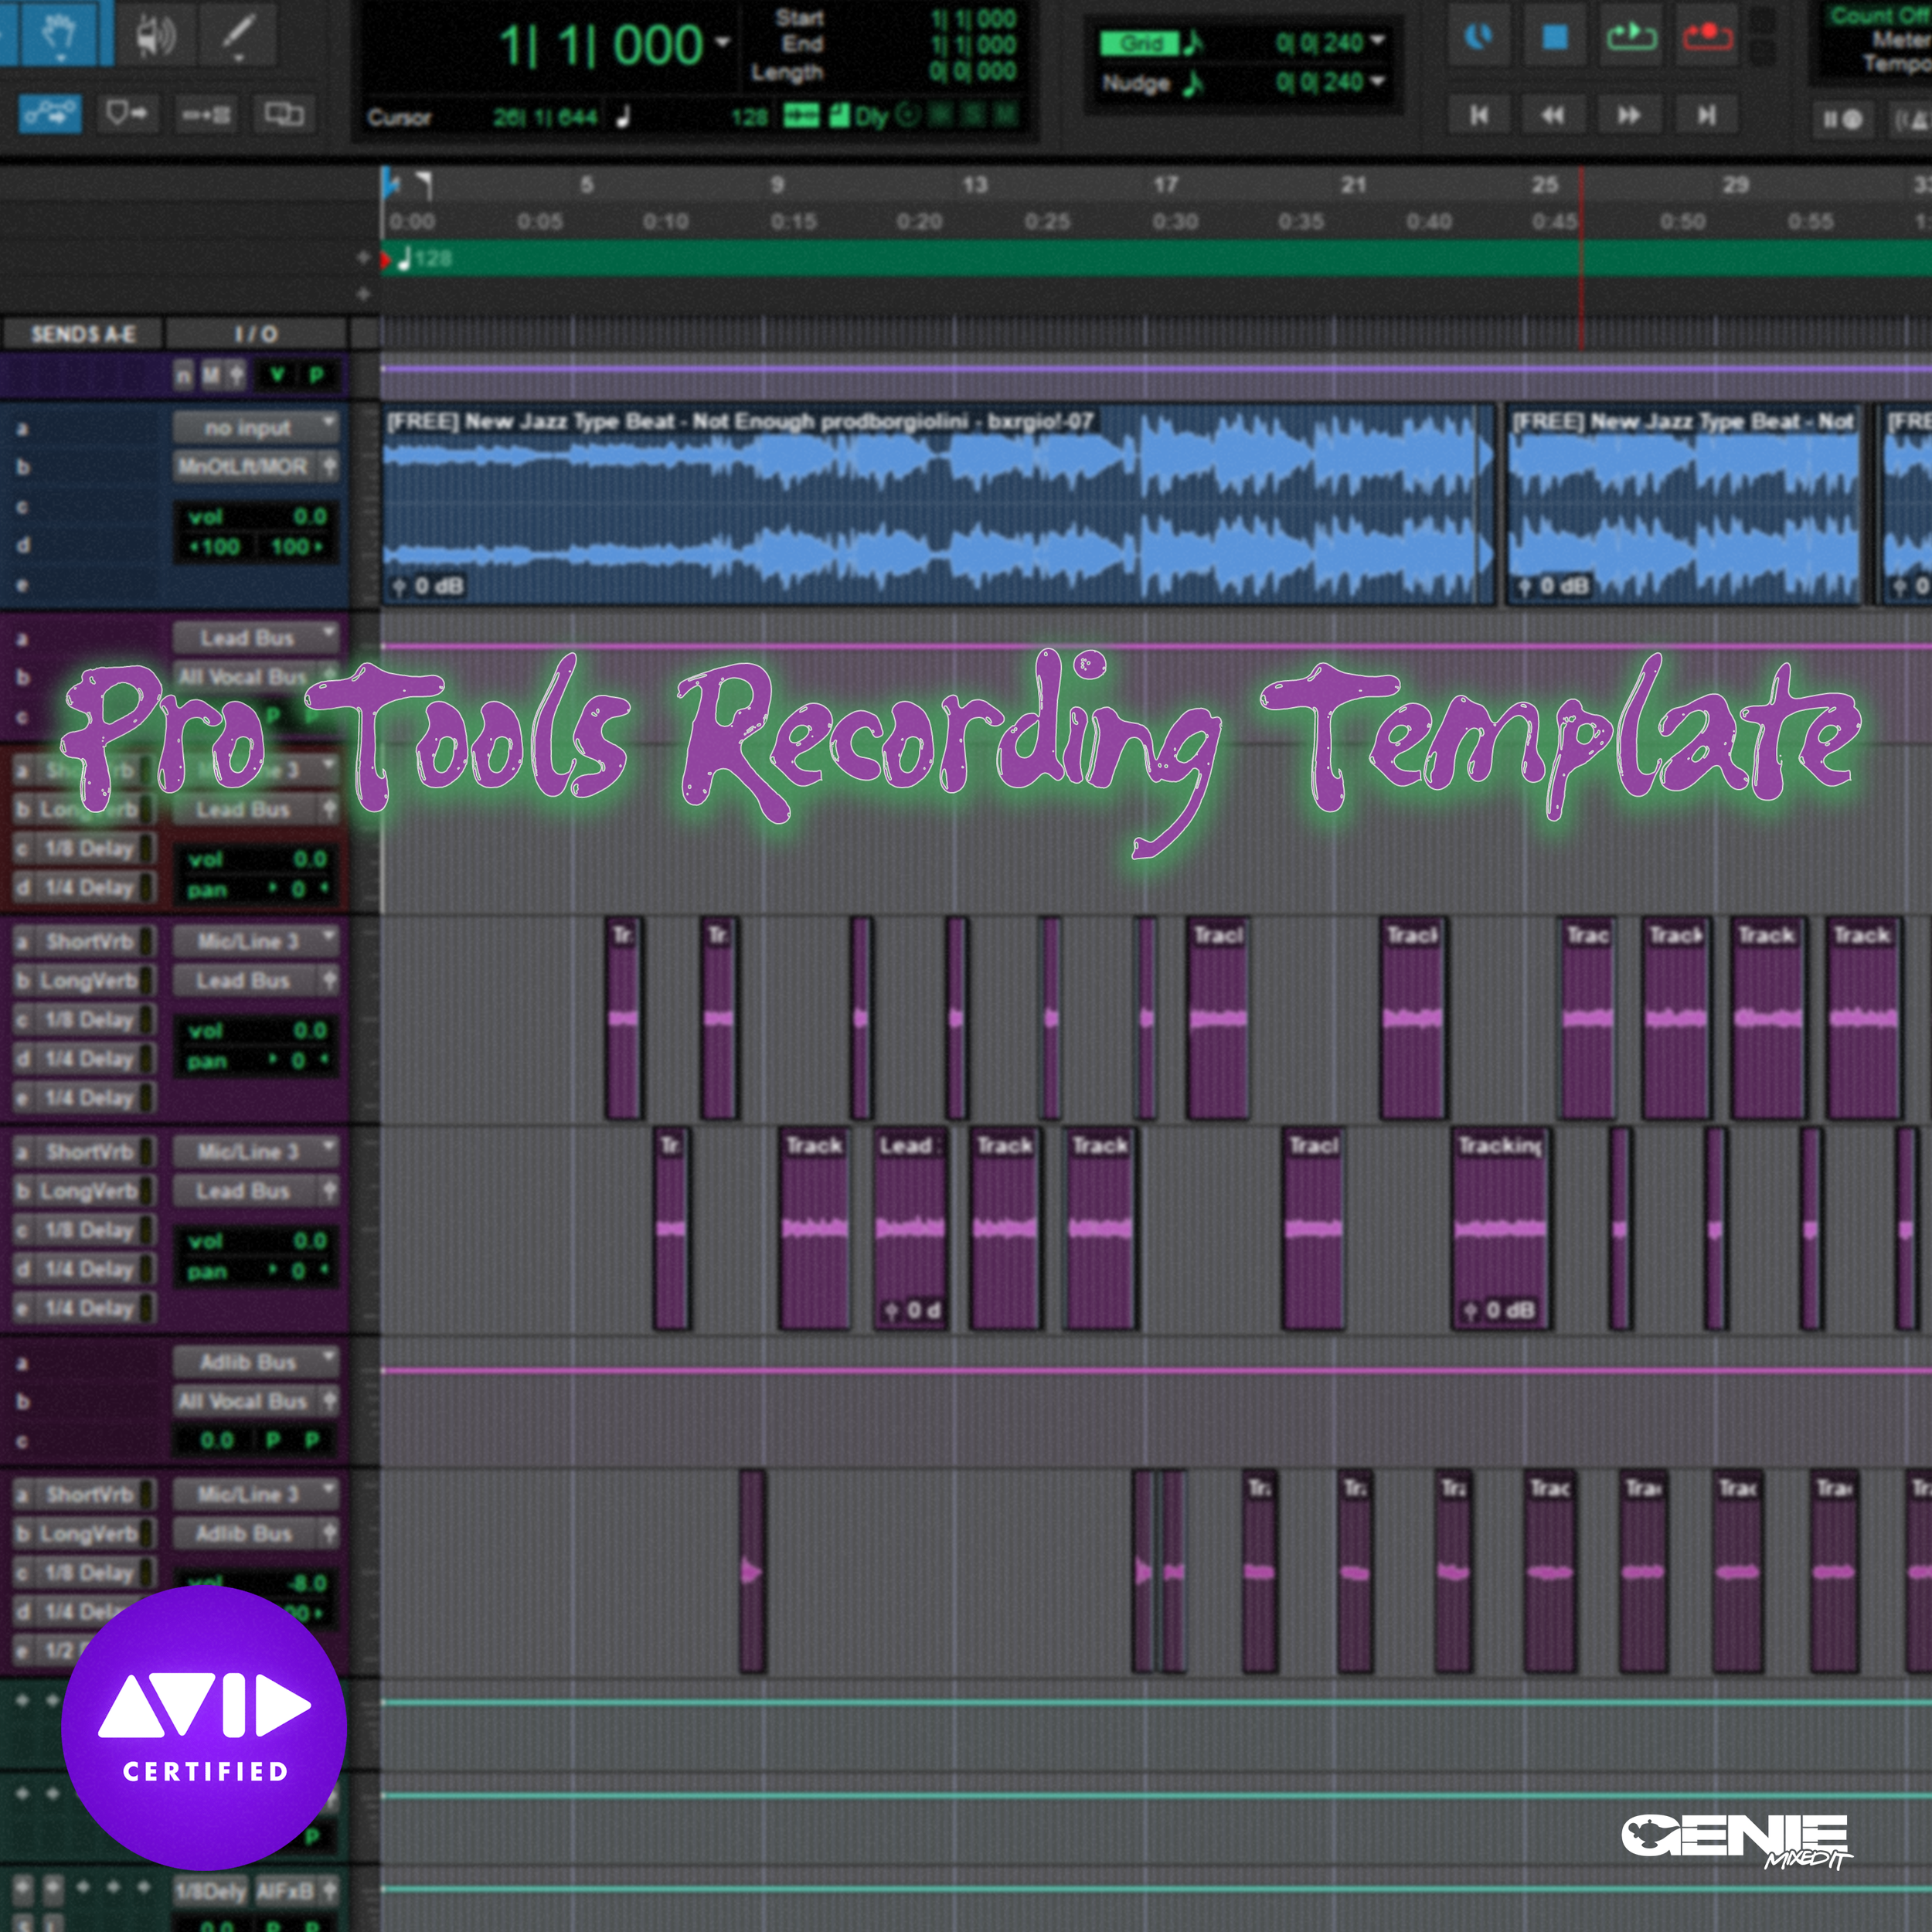Click Return to Zero transport button
The height and width of the screenshot is (1932, 1932).
click(x=1479, y=116)
